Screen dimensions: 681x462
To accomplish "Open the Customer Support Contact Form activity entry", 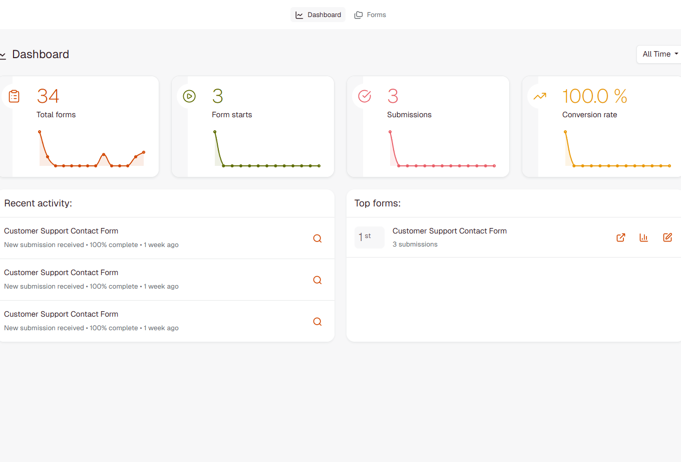I will coord(61,231).
